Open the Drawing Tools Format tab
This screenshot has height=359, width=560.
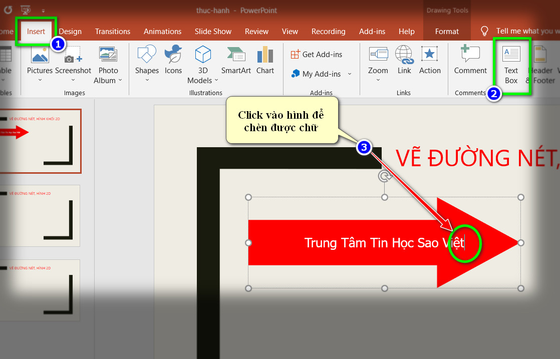click(447, 31)
